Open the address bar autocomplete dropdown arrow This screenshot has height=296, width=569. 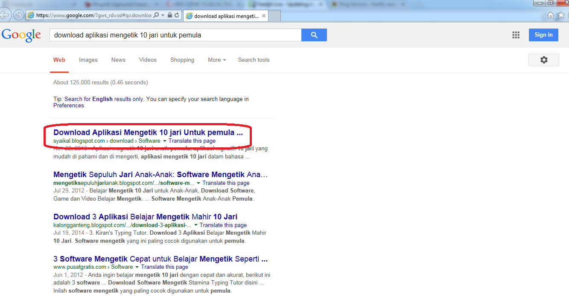coord(163,15)
